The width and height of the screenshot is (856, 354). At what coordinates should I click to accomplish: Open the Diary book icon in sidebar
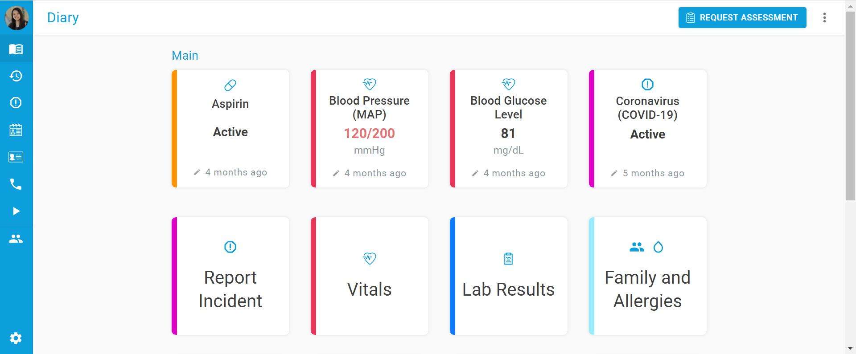point(16,49)
